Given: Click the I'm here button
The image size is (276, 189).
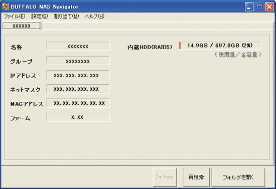Looking at the screenshot, I should tap(165, 177).
